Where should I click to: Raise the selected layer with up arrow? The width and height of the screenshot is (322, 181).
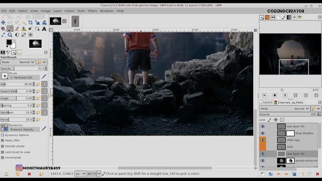point(278,174)
